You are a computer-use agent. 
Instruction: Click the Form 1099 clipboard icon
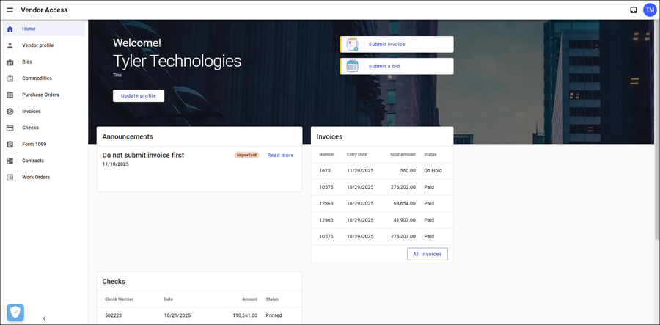point(10,145)
